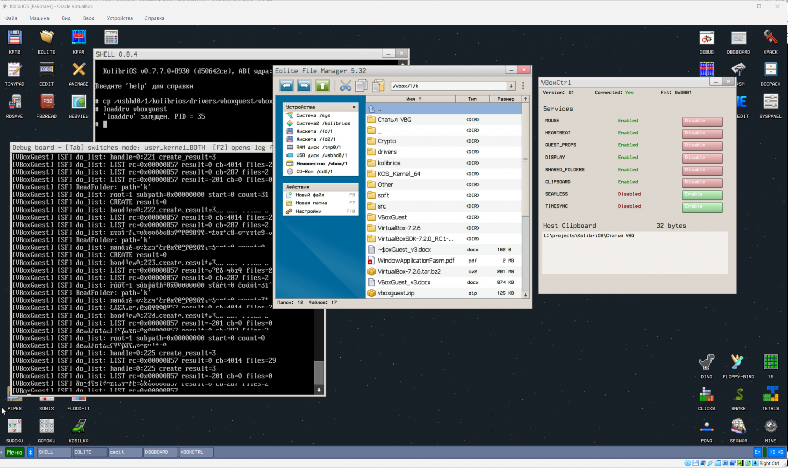Enable the TIMESYNC service
The height and width of the screenshot is (468, 788).
point(702,207)
